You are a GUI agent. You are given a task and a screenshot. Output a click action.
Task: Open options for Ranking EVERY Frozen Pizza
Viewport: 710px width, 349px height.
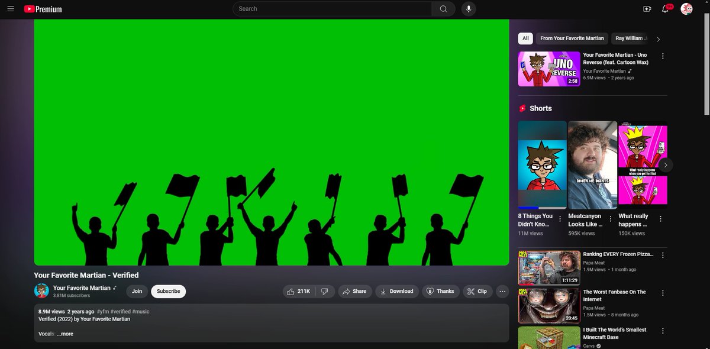pos(663,255)
